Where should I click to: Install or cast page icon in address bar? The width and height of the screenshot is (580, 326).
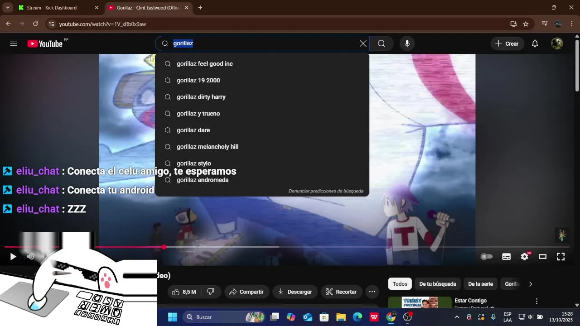point(513,24)
